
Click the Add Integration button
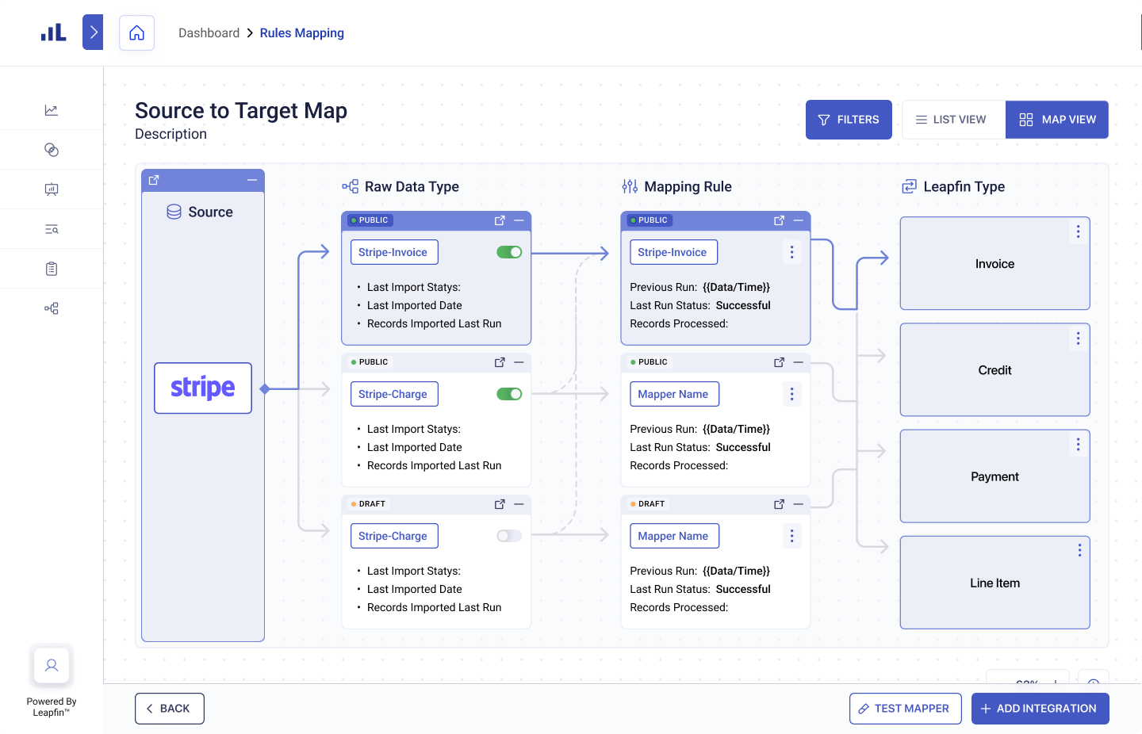click(1040, 709)
